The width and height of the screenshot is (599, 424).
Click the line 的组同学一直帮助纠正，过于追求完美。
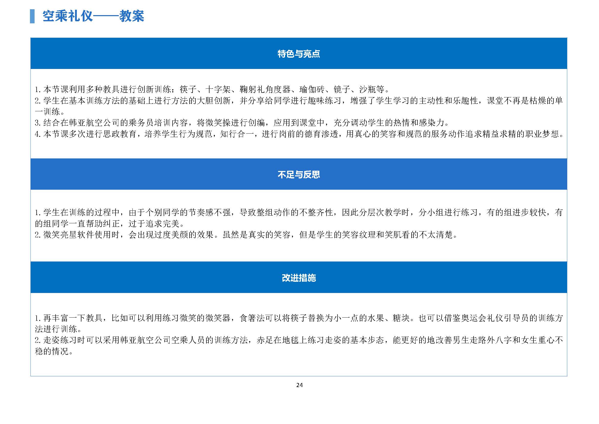click(x=110, y=224)
